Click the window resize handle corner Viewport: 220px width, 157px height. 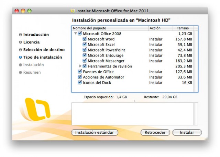point(206,138)
